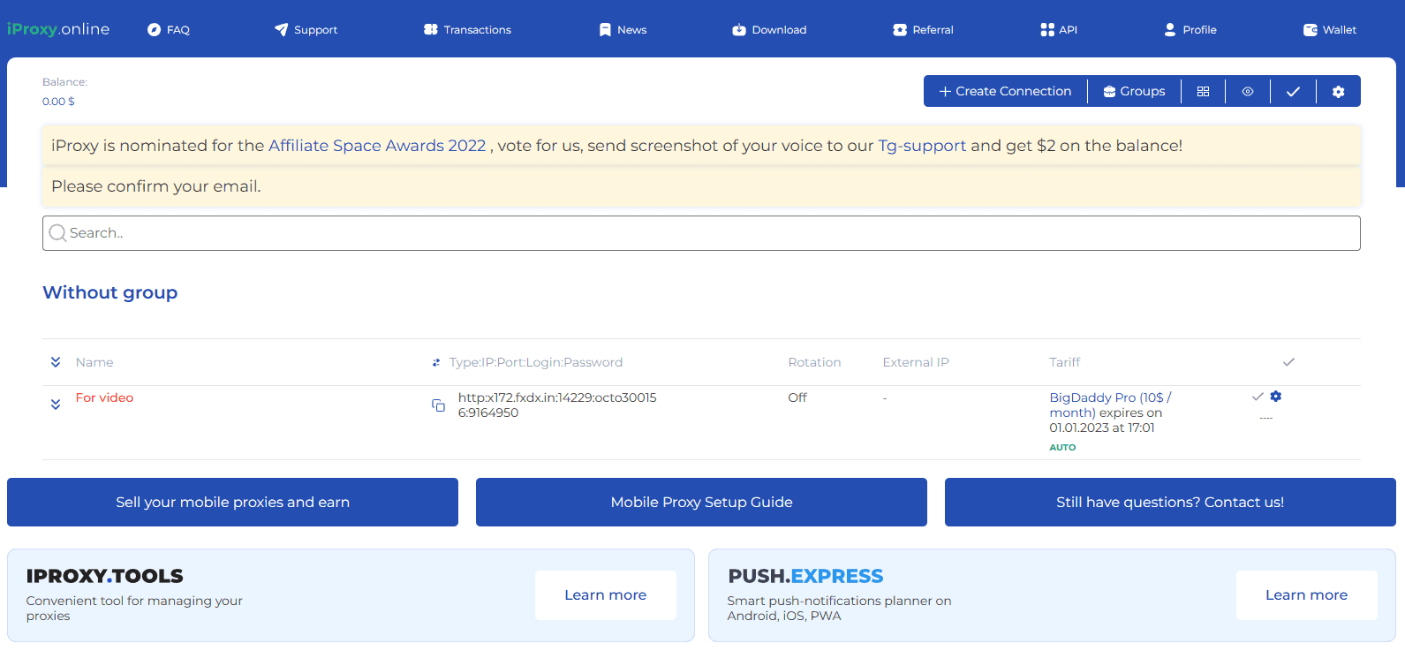The image size is (1405, 651).
Task: Expand all rows via header chevron
Action: coord(56,362)
